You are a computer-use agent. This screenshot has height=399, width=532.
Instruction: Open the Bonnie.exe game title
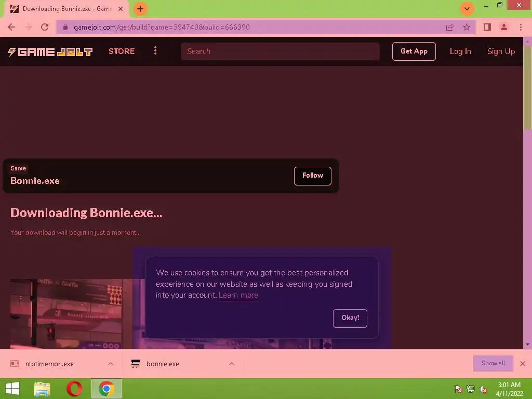pos(35,181)
